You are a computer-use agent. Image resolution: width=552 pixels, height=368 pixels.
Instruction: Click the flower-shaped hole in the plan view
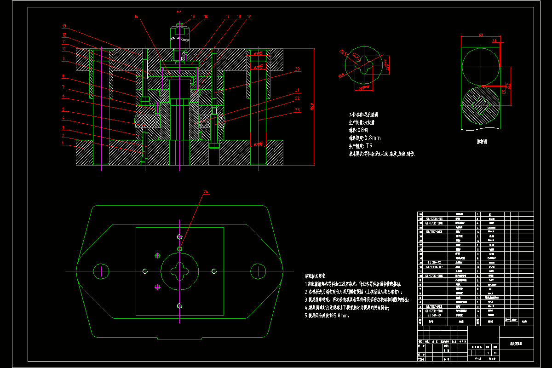click(179, 271)
